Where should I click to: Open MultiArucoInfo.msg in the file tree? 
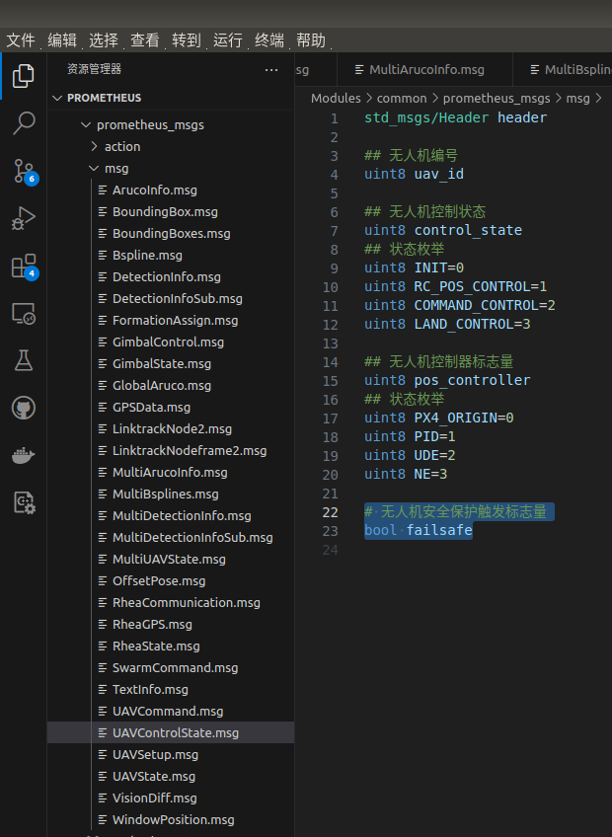coord(170,473)
